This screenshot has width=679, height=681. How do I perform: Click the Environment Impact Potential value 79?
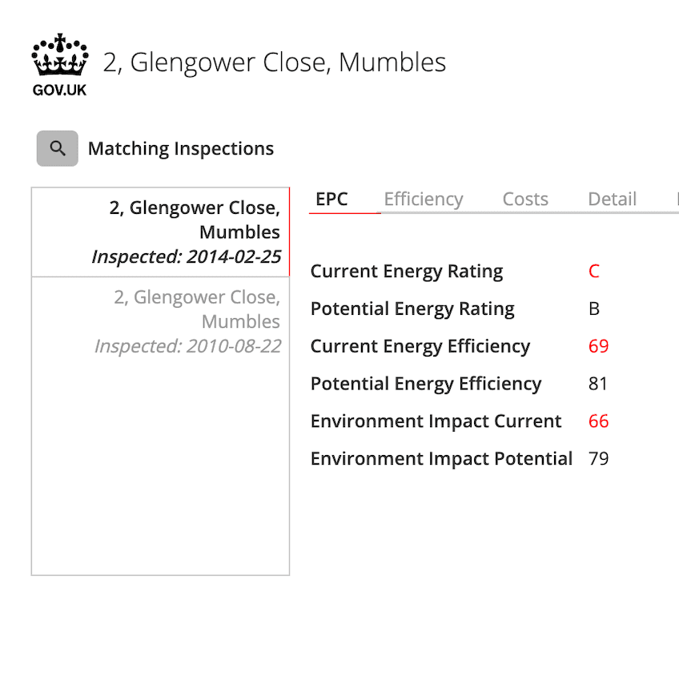pos(598,458)
